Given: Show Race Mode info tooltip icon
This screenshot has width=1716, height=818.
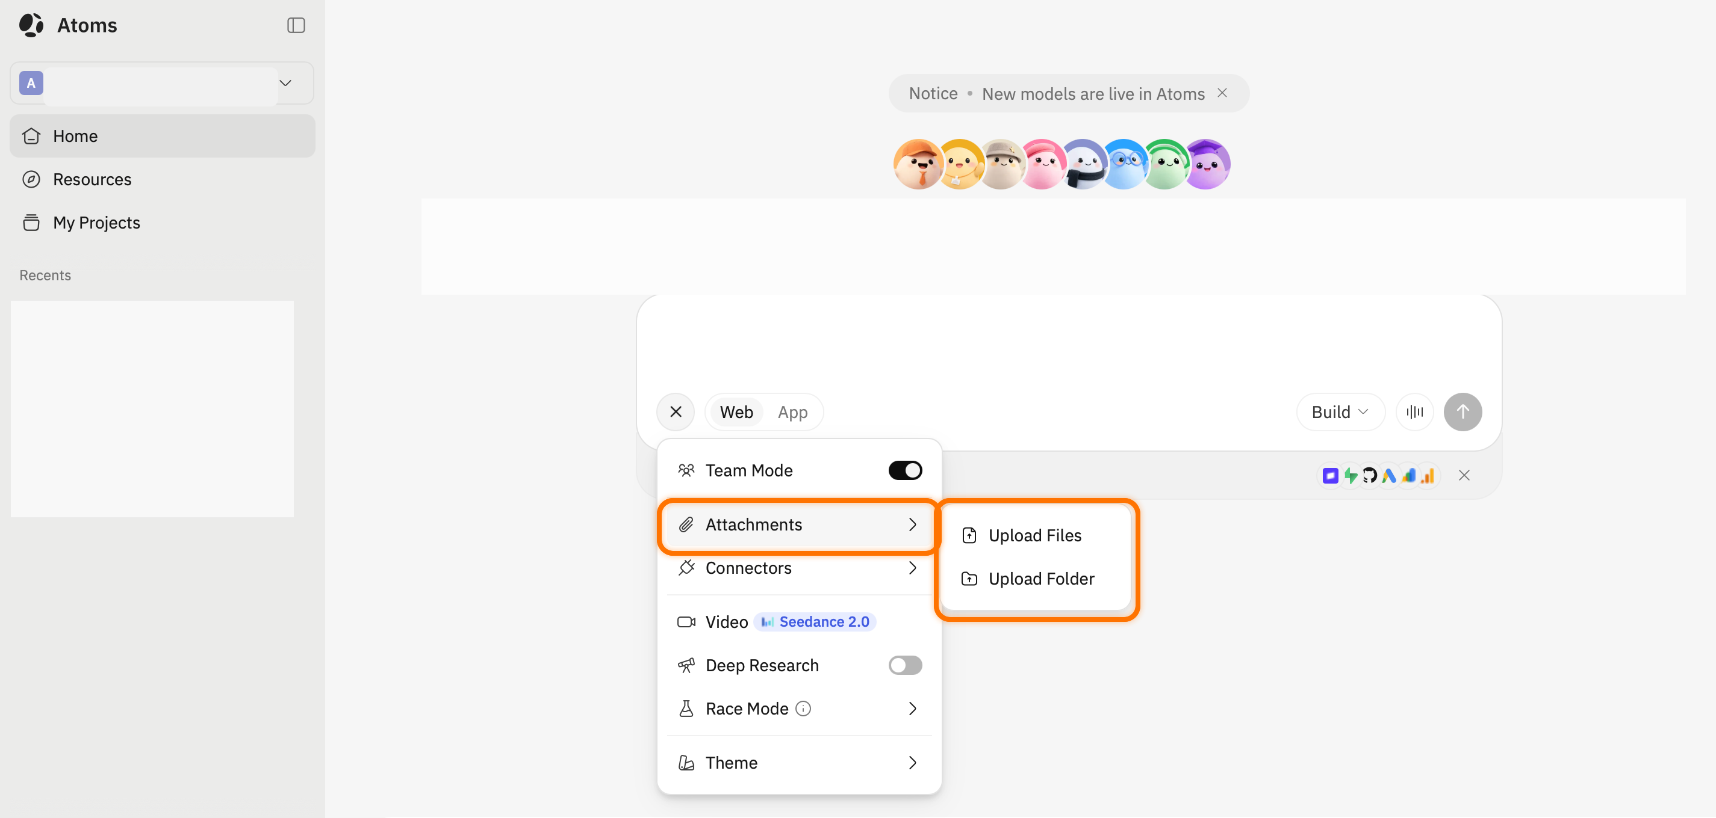Looking at the screenshot, I should tap(803, 708).
